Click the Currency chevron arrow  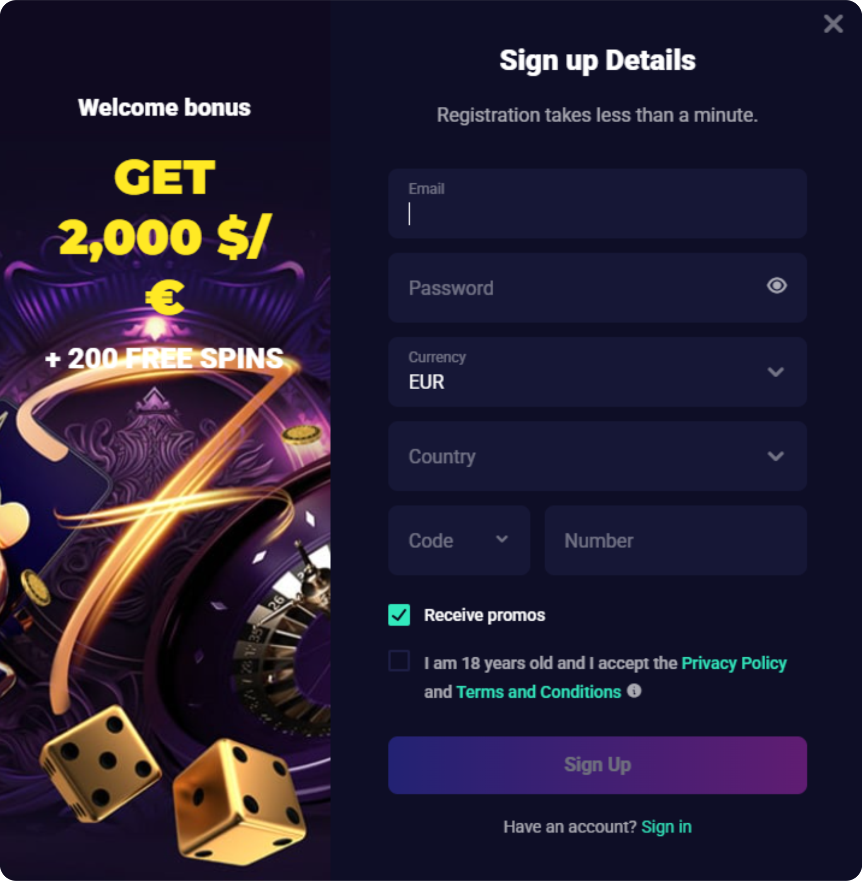775,372
